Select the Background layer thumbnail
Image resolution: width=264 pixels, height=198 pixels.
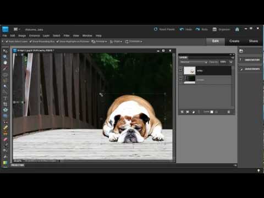click(190, 80)
